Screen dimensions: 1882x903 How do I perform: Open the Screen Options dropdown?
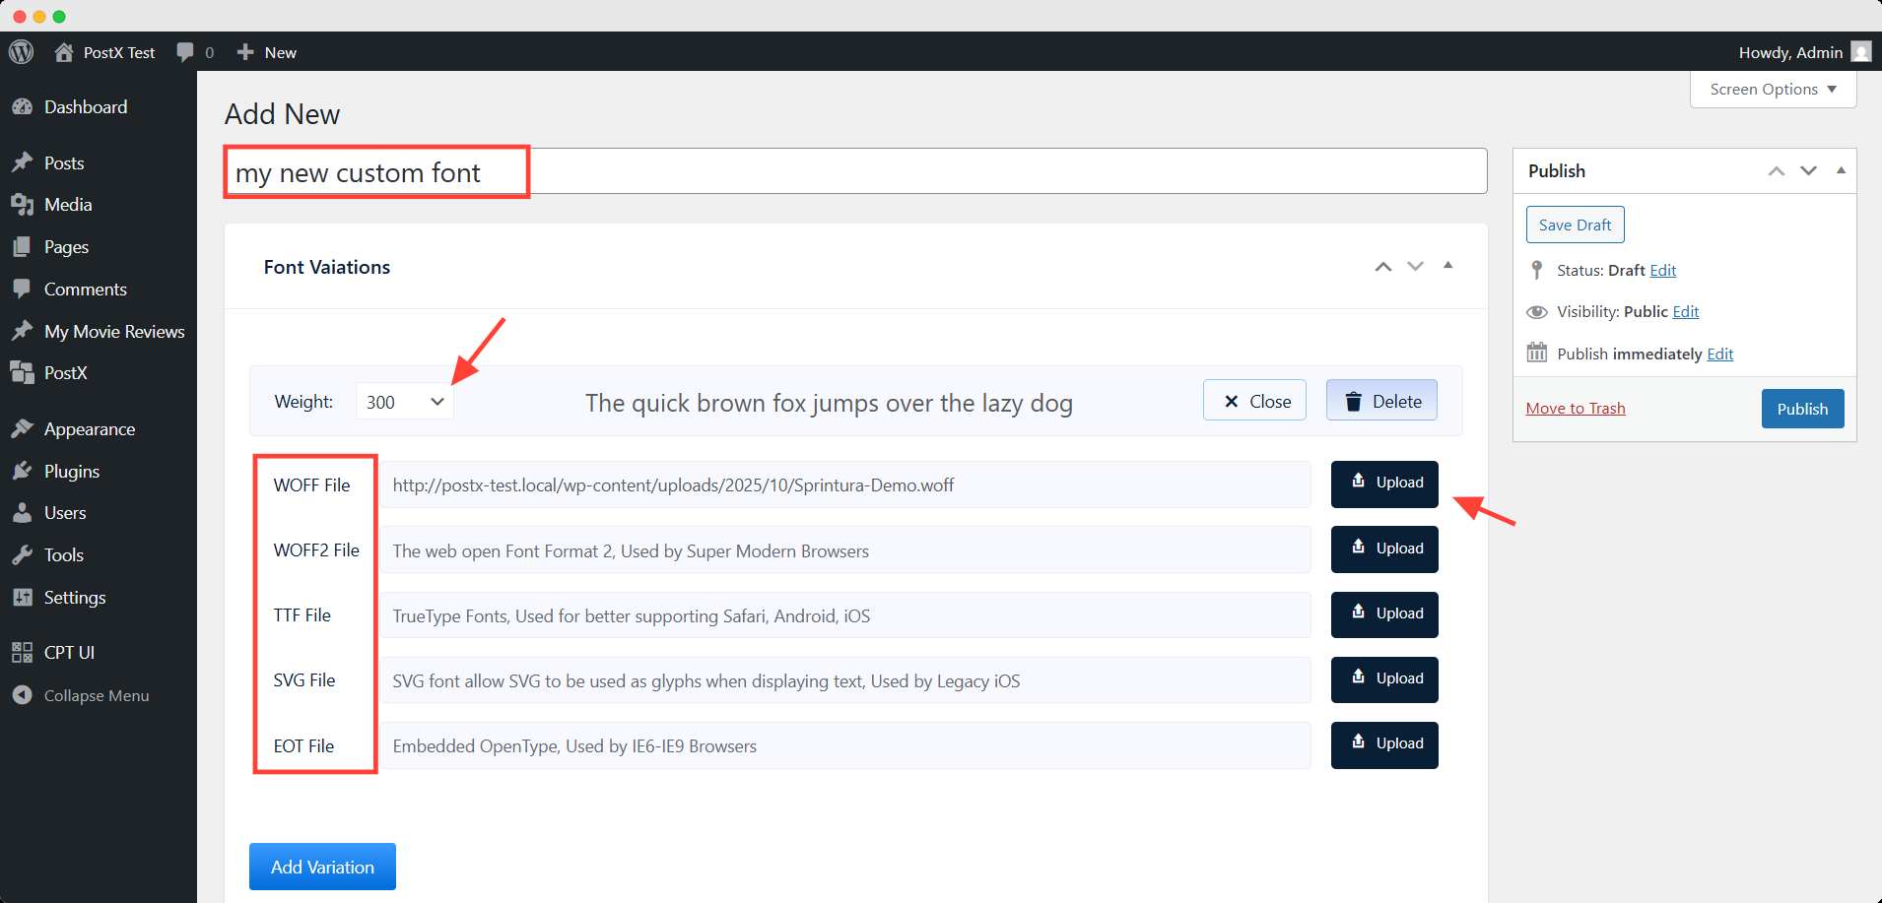click(x=1771, y=89)
